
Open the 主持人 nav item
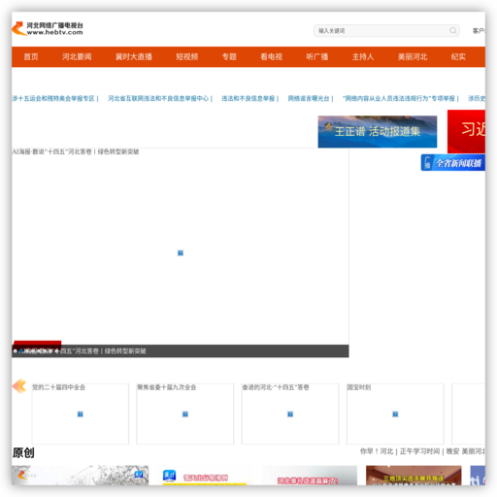(x=363, y=57)
